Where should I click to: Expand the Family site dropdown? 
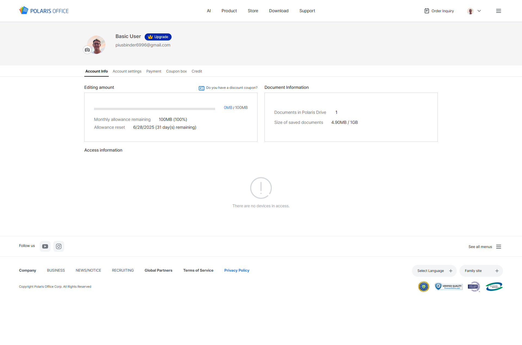(481, 271)
